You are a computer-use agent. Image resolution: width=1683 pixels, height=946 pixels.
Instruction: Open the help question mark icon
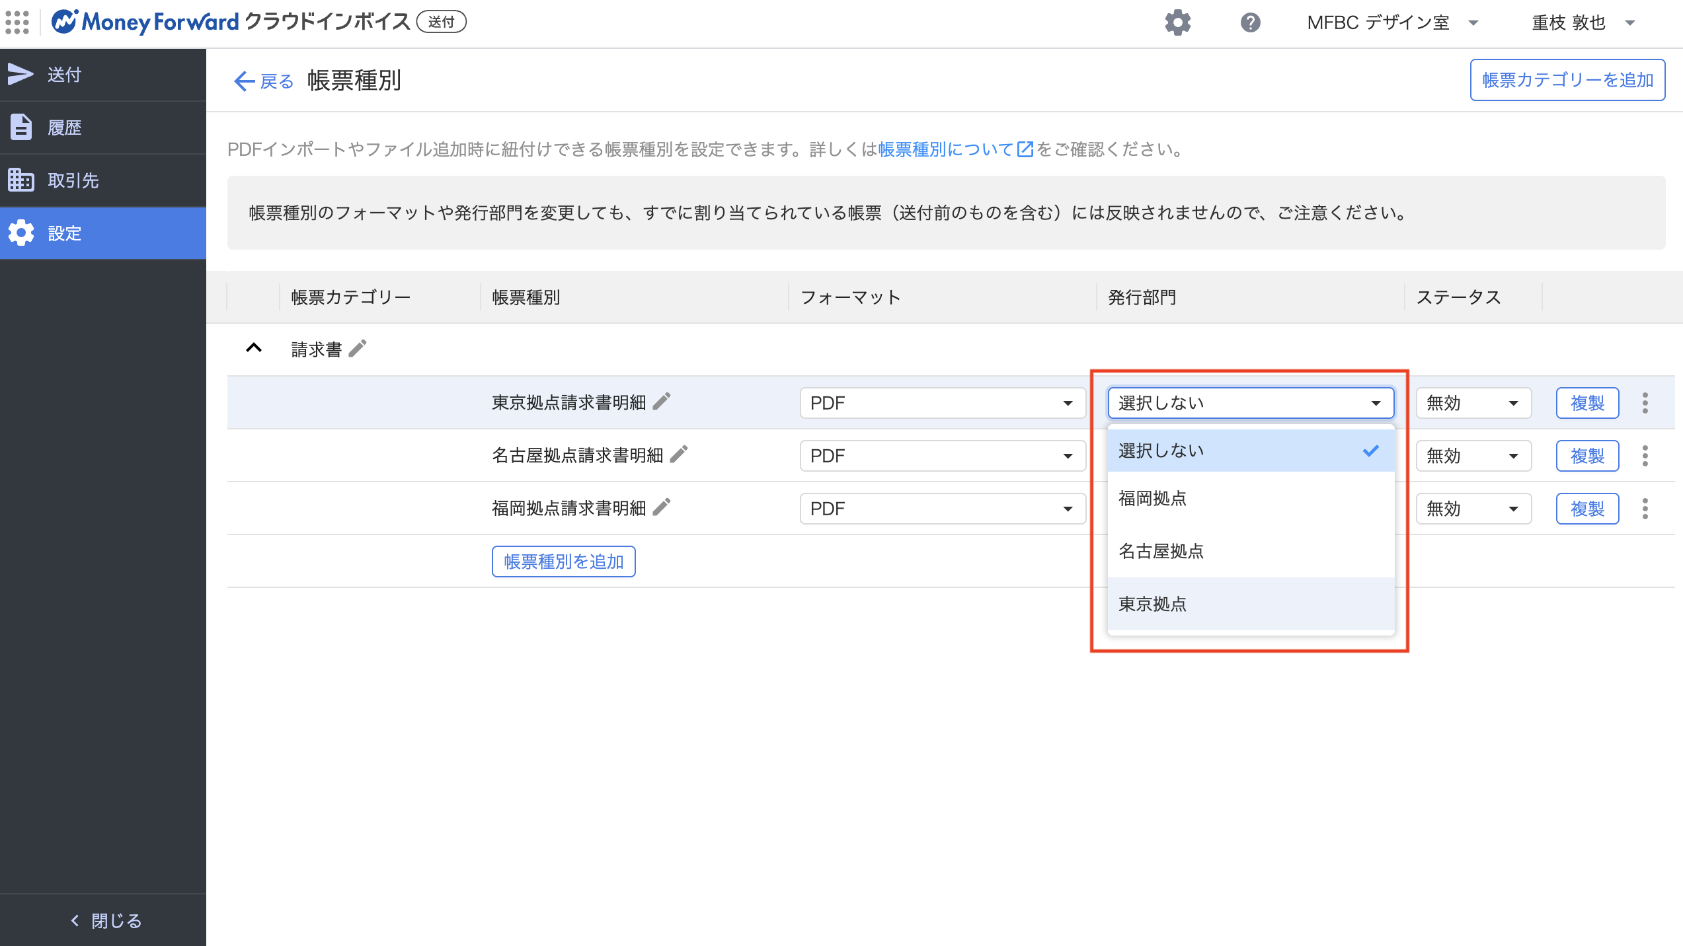pos(1250,22)
